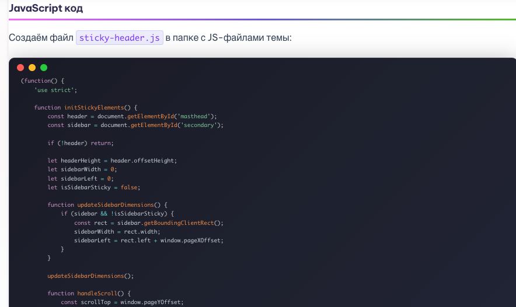This screenshot has height=307, width=516.
Task: Click the gradient underline below the heading
Action: [262, 19]
